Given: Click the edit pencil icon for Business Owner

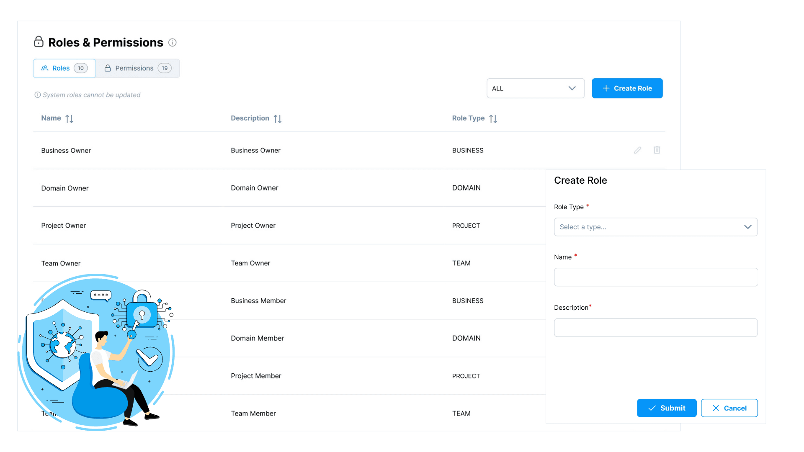Looking at the screenshot, I should [638, 150].
